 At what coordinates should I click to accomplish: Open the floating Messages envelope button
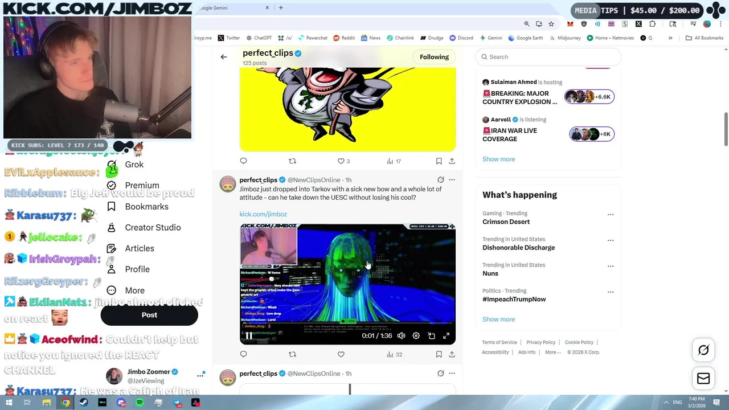tap(703, 378)
